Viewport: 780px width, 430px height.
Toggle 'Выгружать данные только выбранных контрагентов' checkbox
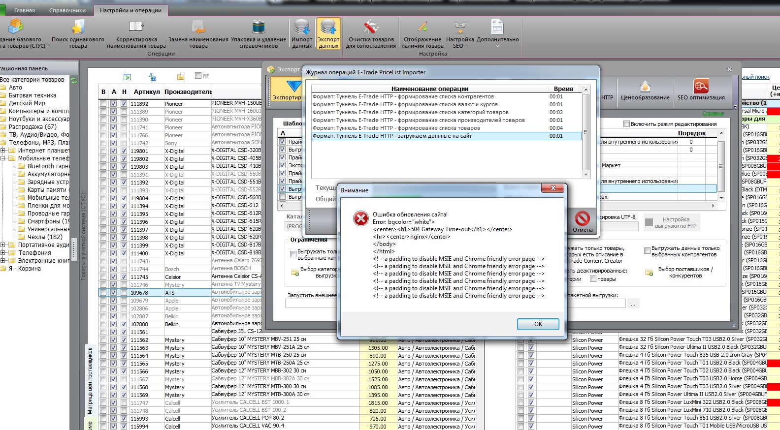pyautogui.click(x=648, y=251)
